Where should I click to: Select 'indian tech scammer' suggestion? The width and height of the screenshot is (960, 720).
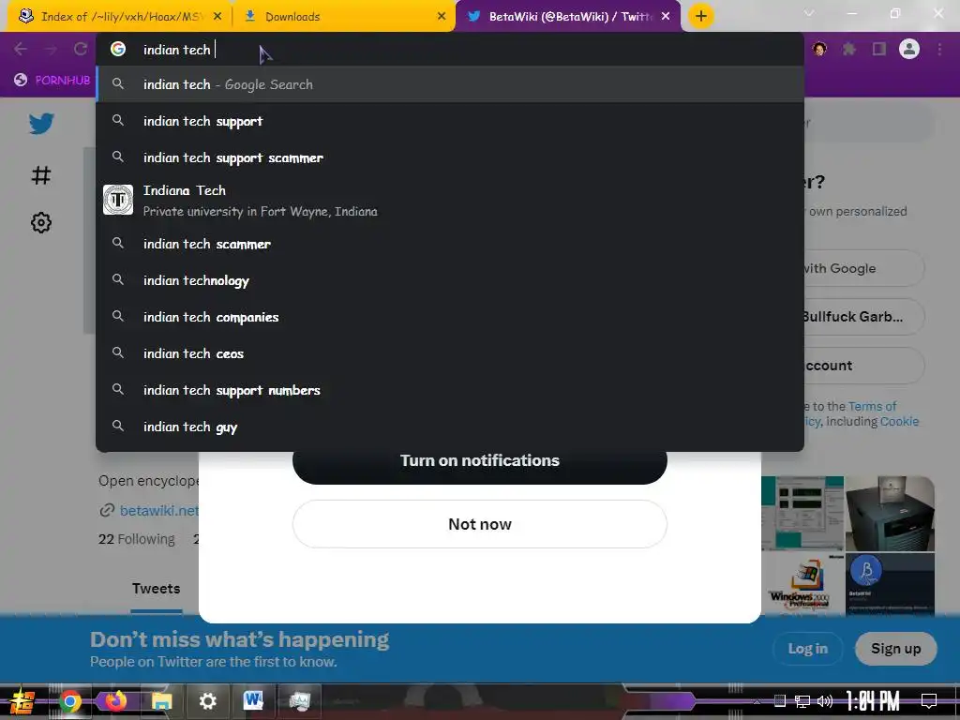click(x=449, y=244)
